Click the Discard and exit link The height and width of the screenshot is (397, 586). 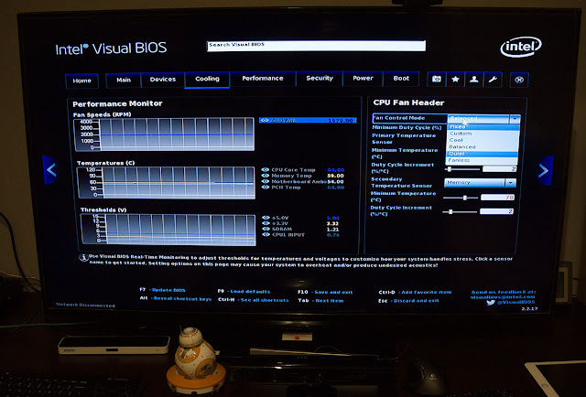(417, 301)
